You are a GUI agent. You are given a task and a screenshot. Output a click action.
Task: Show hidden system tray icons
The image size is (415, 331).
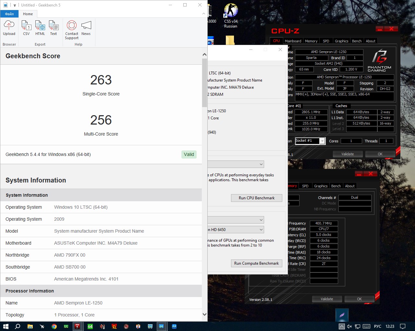click(x=342, y=326)
